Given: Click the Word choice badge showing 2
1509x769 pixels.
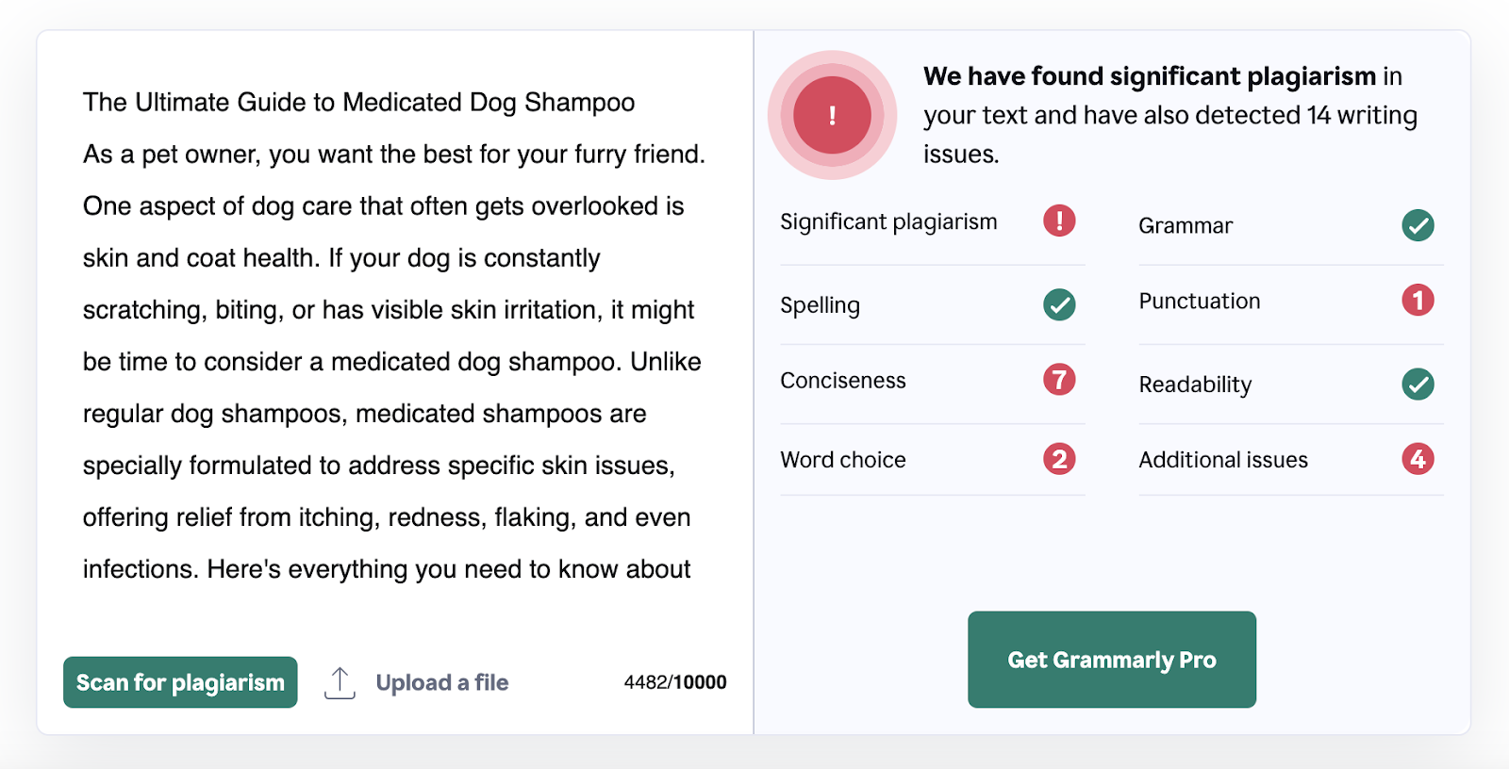Looking at the screenshot, I should point(1060,459).
